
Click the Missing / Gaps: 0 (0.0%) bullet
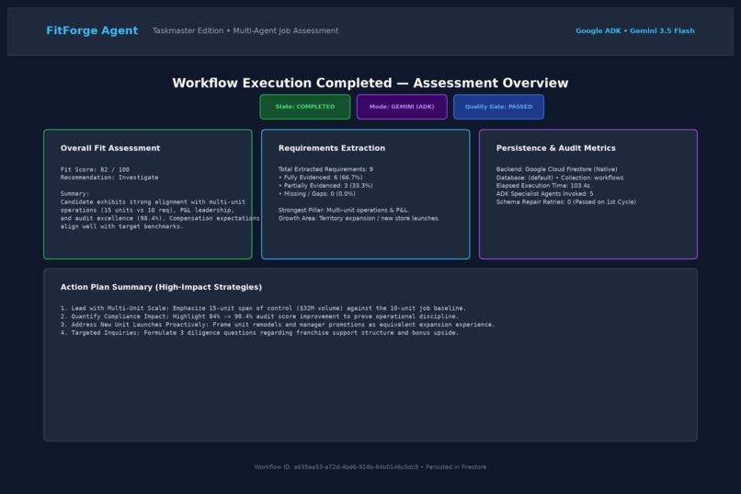click(316, 194)
